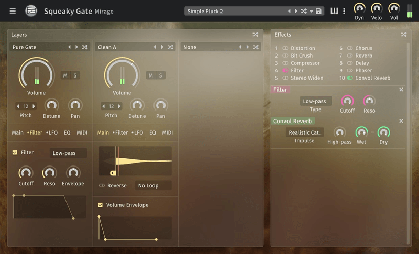Open the No Loop mode dropdown

pos(153,185)
